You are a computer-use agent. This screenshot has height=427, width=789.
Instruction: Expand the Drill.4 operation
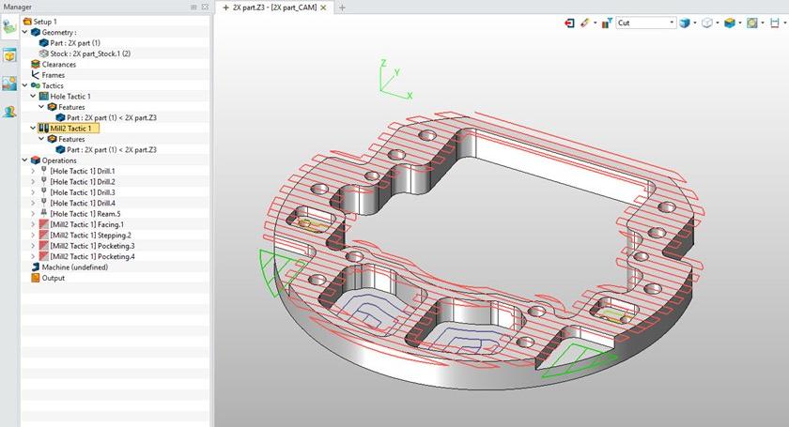33,204
